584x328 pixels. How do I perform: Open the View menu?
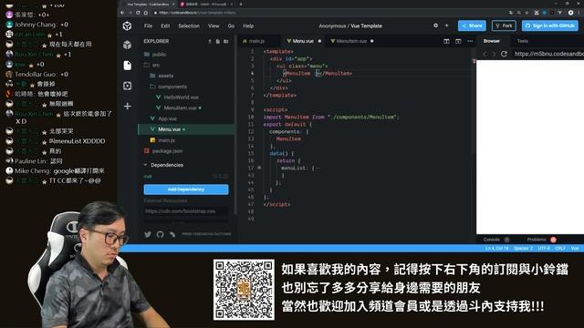(214, 26)
